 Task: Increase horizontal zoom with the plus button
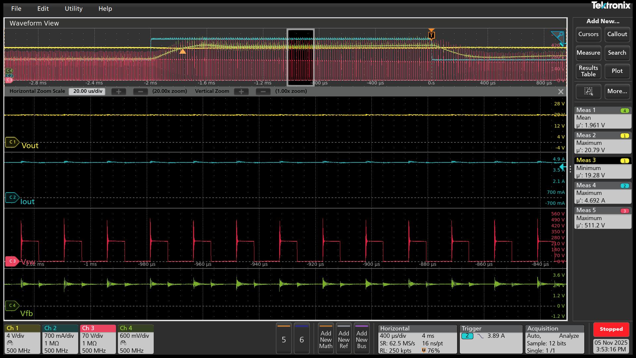tap(119, 91)
